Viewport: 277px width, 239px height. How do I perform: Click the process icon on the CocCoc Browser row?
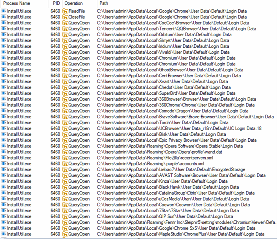point(4,23)
